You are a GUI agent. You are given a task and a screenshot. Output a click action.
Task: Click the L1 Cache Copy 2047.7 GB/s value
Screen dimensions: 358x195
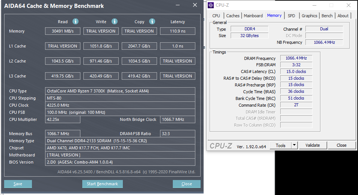tap(139, 46)
